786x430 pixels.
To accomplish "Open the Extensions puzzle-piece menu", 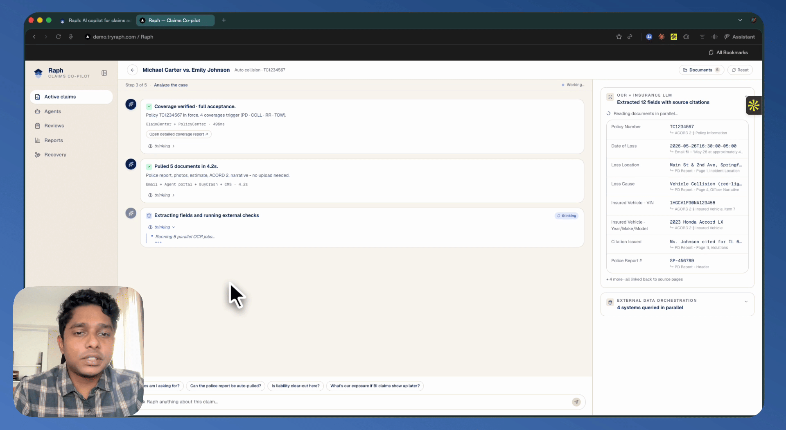I will (686, 37).
